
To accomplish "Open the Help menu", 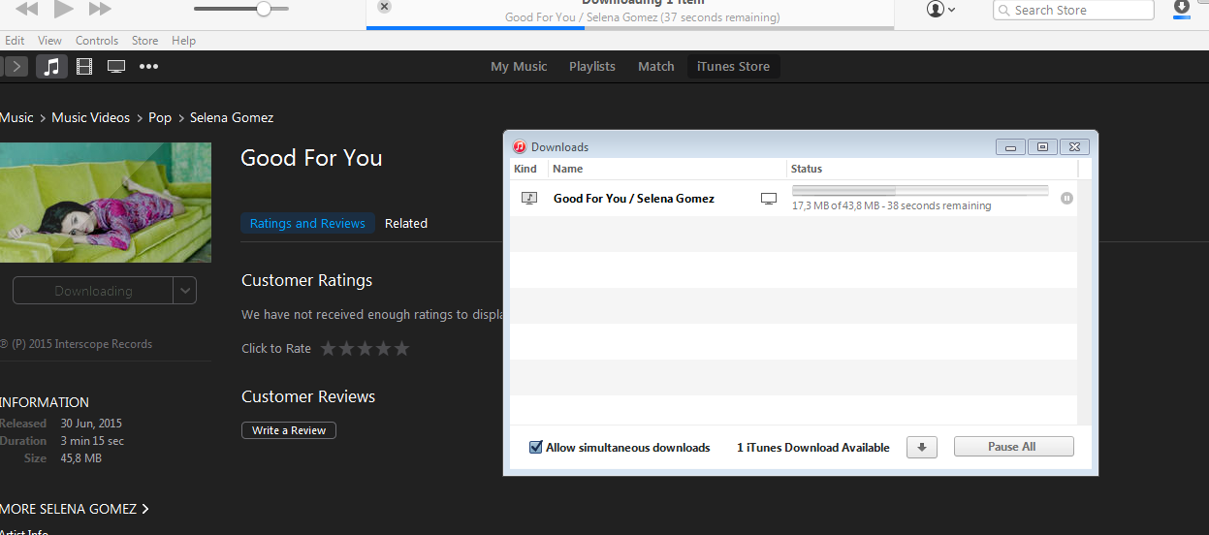I will [x=183, y=41].
